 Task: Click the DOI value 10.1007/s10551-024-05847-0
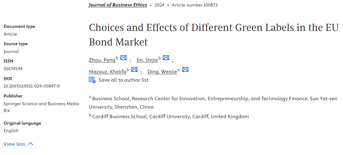pos(32,86)
